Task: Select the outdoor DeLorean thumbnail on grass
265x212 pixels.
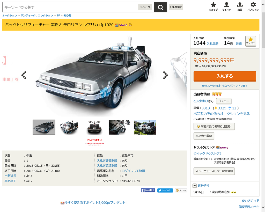Action: click(x=145, y=127)
